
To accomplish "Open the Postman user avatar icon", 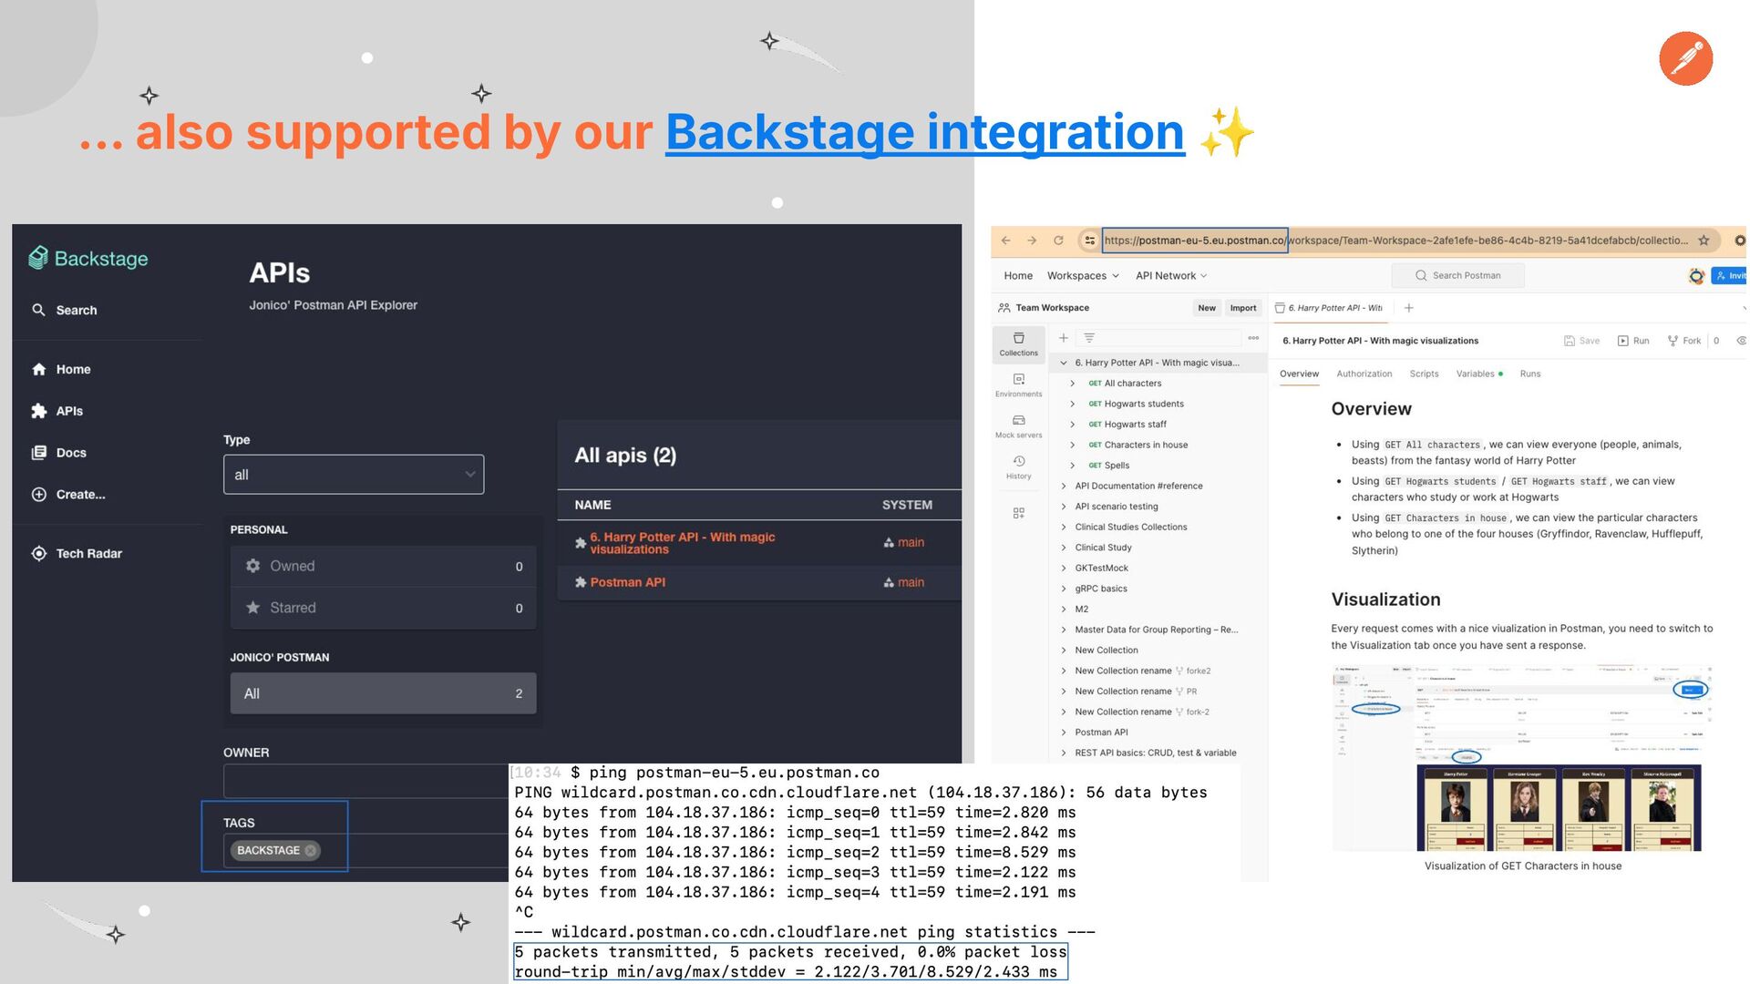I will click(x=1696, y=276).
